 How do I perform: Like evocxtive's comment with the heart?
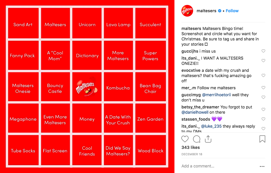click(x=263, y=76)
